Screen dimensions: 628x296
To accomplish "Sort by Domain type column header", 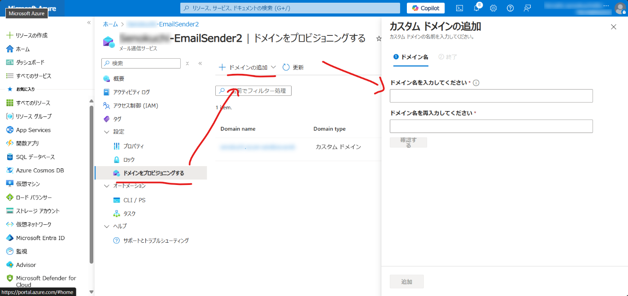I will (329, 129).
